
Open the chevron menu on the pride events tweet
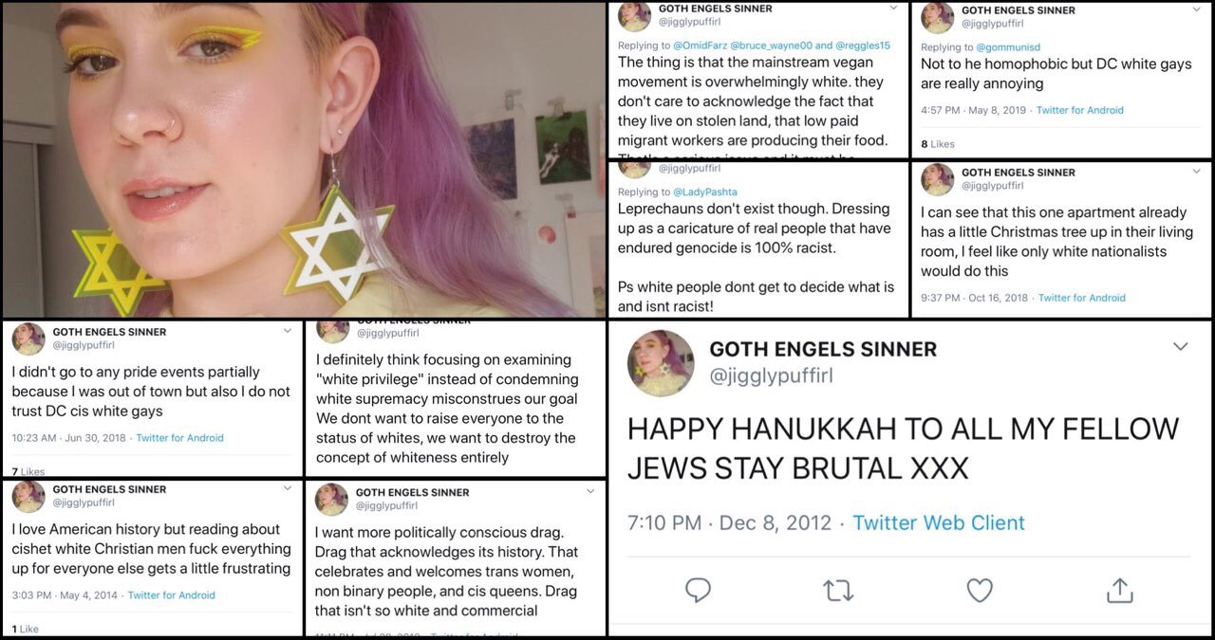288,332
